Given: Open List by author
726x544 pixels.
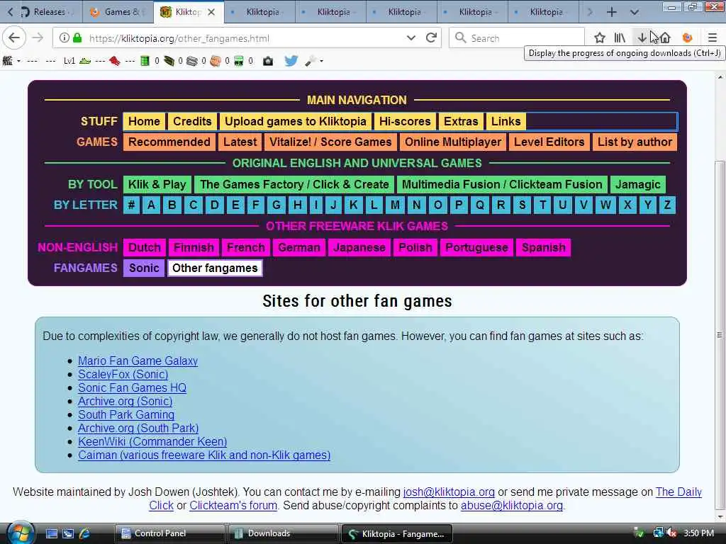Looking at the screenshot, I should [635, 142].
